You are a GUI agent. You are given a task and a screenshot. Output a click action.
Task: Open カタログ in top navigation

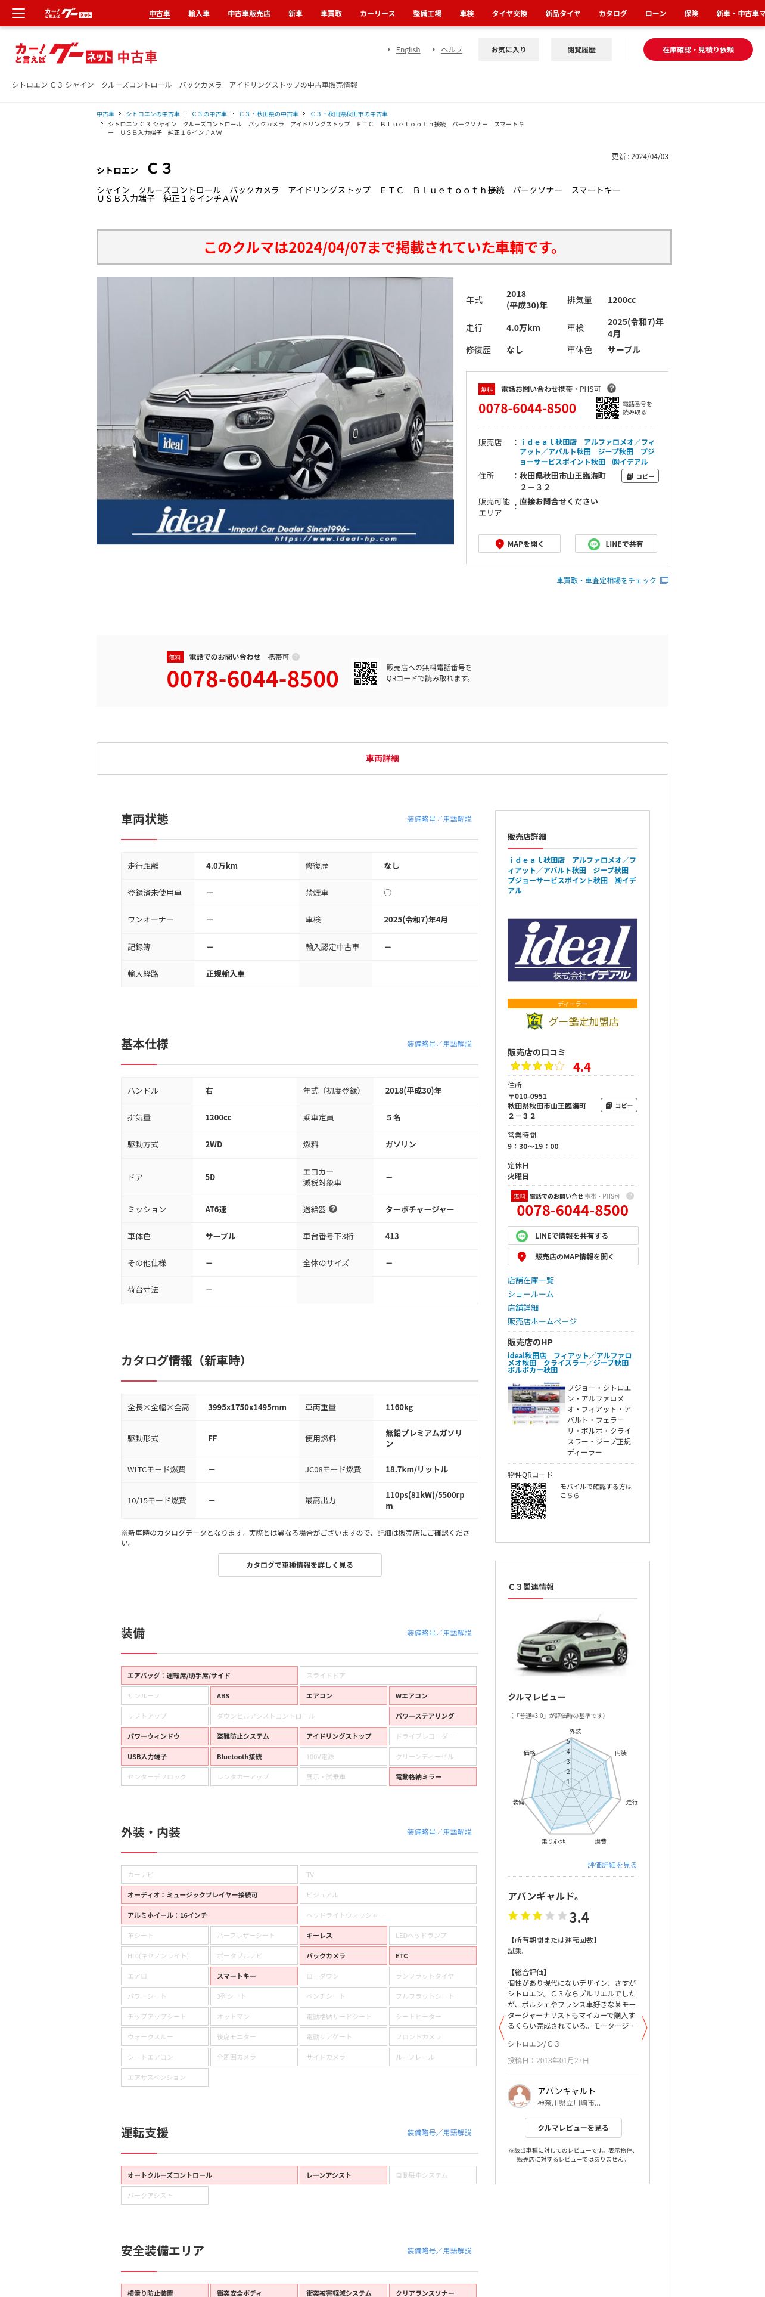[x=612, y=13]
